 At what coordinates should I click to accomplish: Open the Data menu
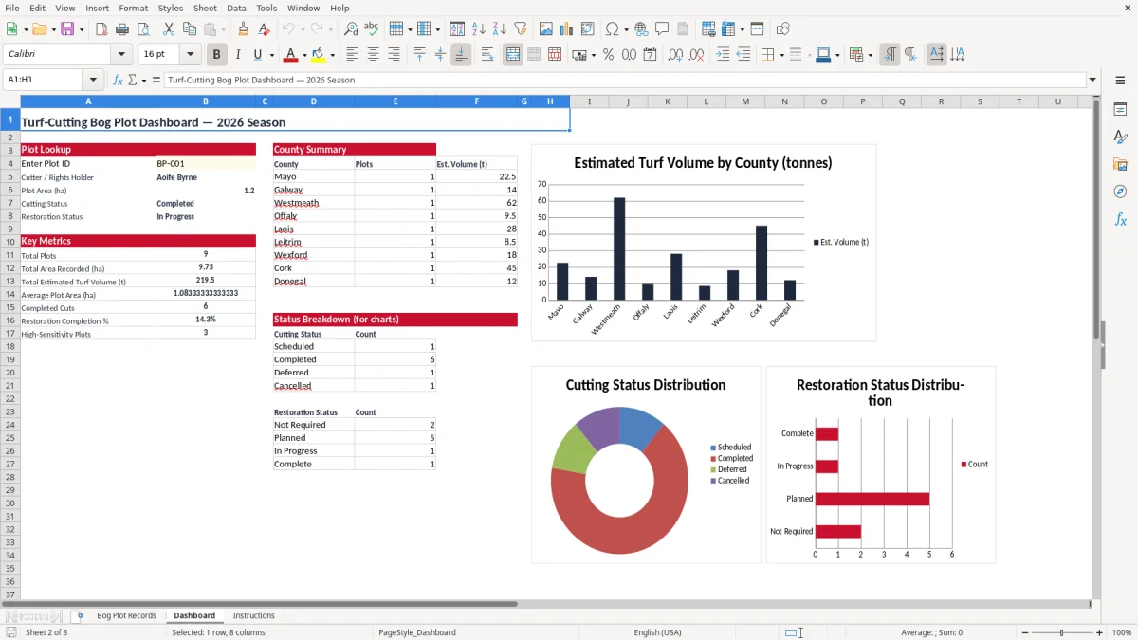[236, 8]
